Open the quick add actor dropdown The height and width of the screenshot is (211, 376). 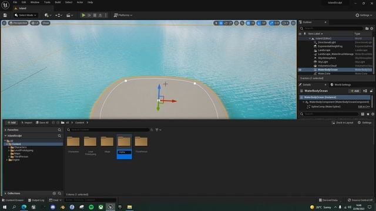[x=48, y=15]
